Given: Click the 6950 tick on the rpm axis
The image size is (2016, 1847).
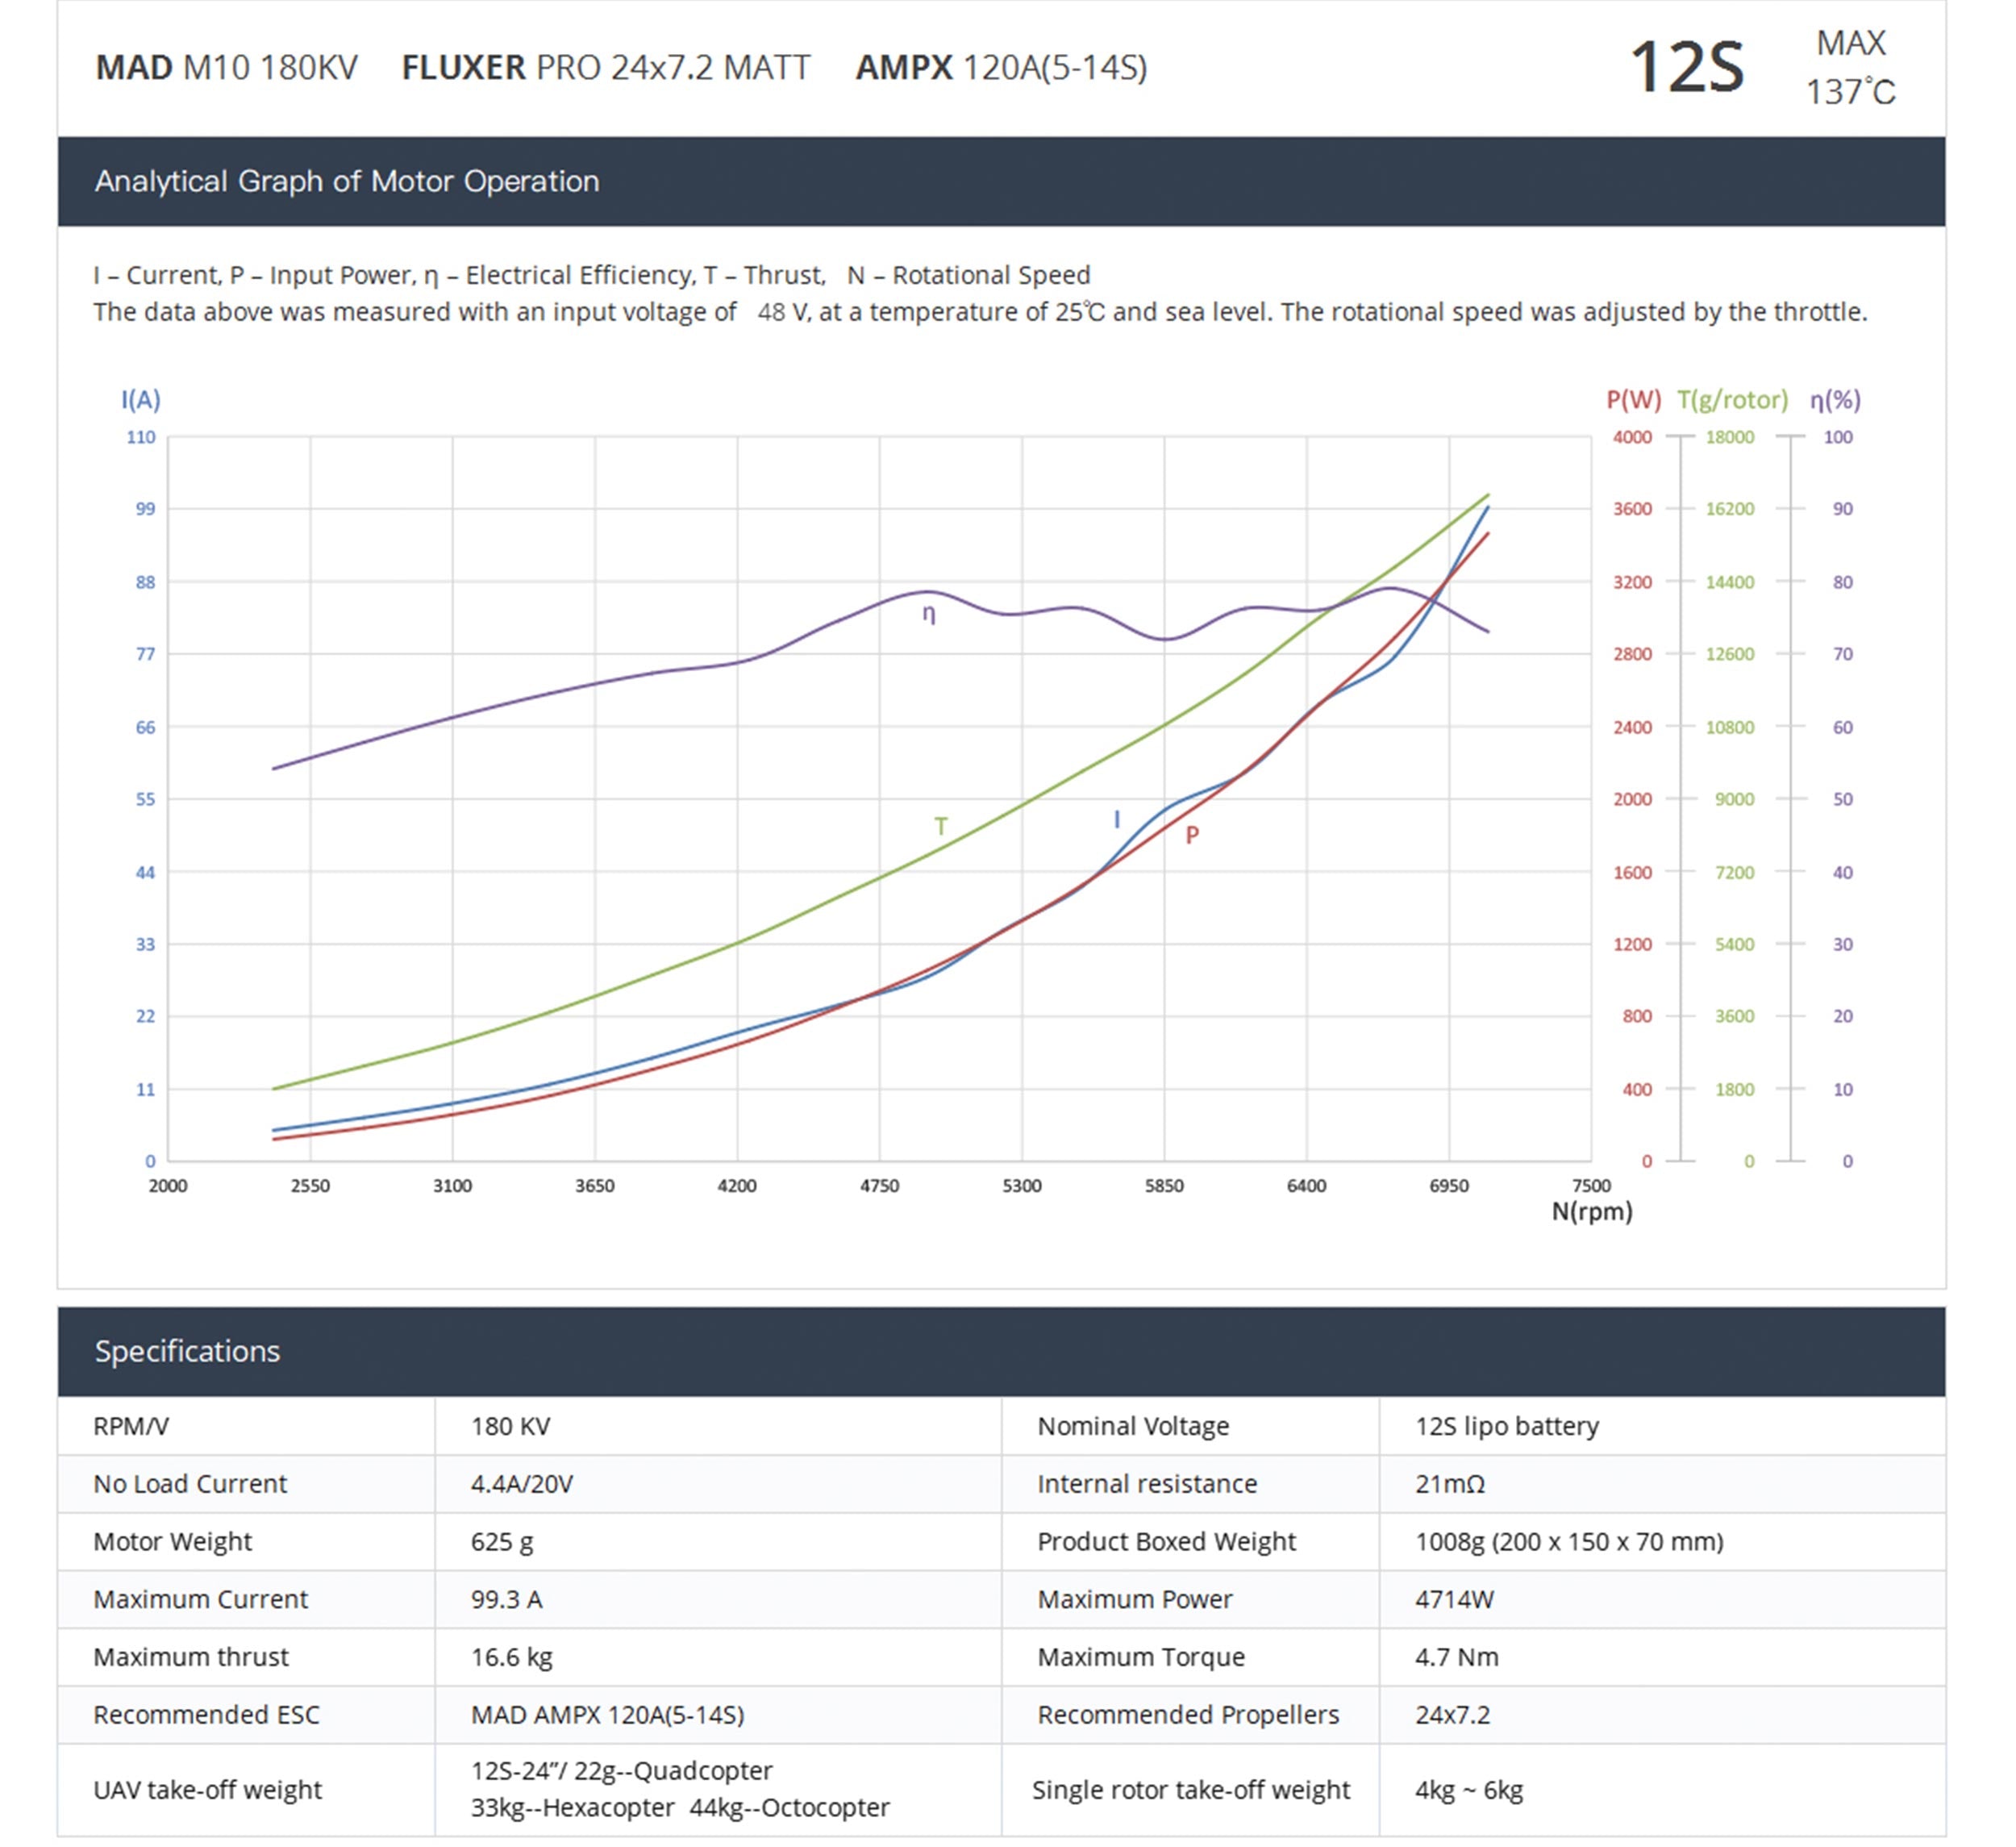Looking at the screenshot, I should (x=1448, y=1186).
